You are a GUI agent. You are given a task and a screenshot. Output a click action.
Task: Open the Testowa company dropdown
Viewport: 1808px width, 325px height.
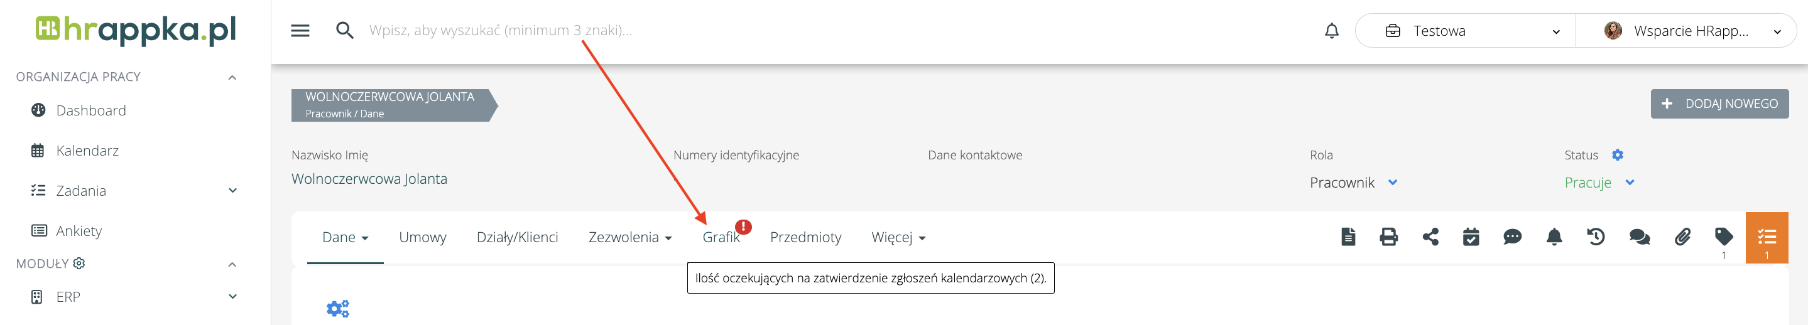1465,31
